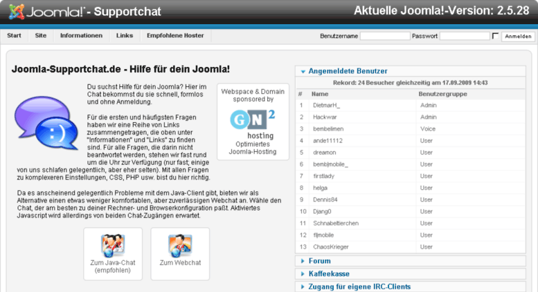538x292 pixels.
Task: Select user Djang0 in the list
Action: [322, 211]
